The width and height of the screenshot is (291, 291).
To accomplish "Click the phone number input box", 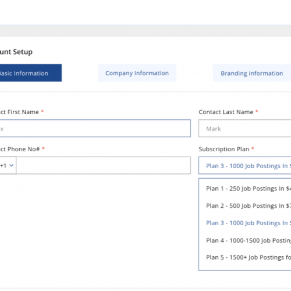I will (x=104, y=165).
